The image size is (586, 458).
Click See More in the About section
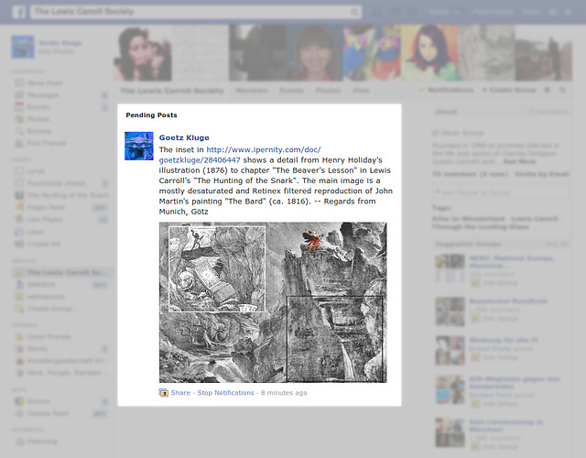519,161
